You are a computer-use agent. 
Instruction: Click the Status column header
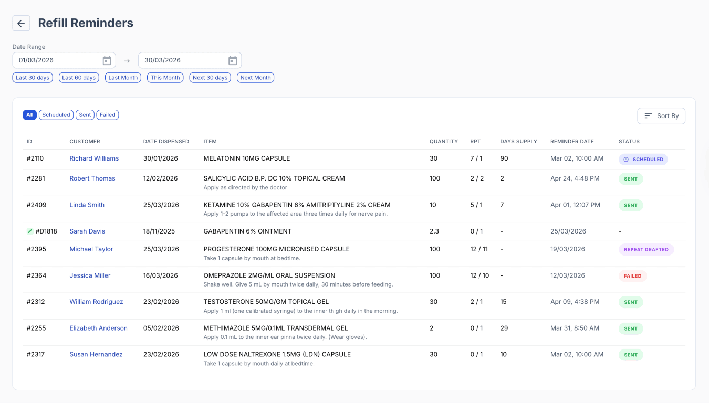pos(629,142)
